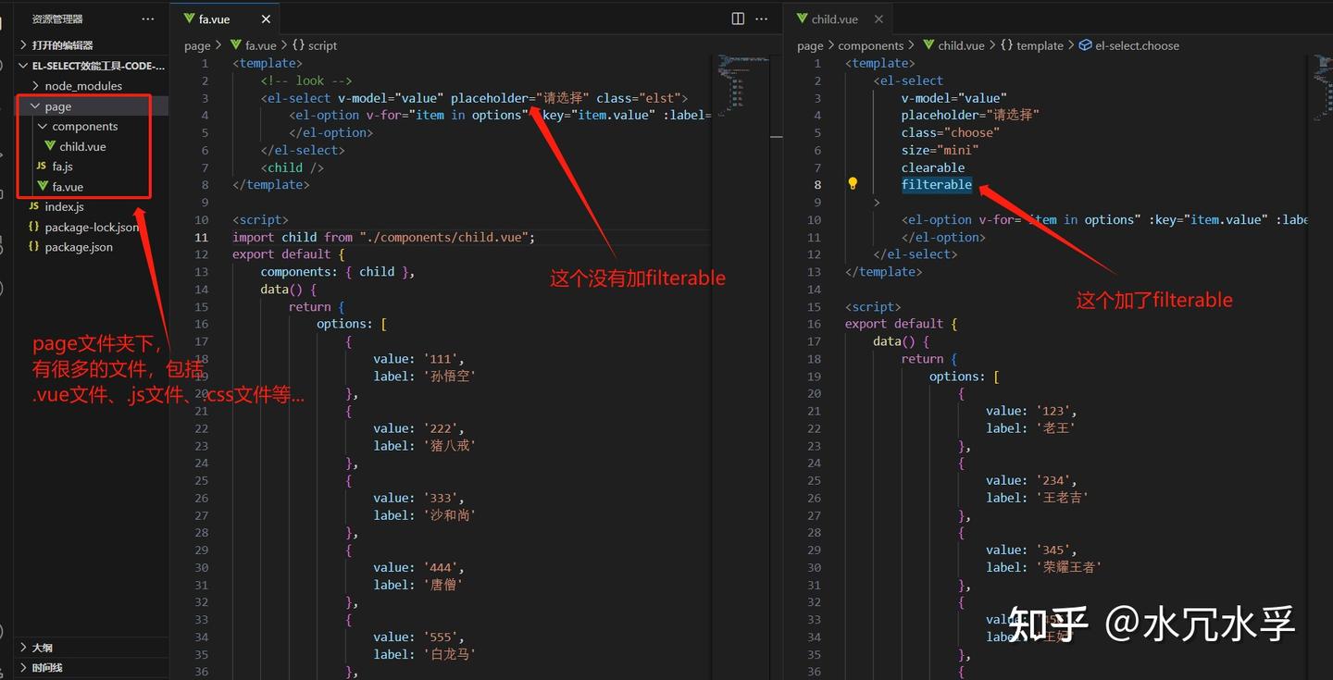Expand the 大纲 outline section
The height and width of the screenshot is (680, 1333).
(42, 648)
